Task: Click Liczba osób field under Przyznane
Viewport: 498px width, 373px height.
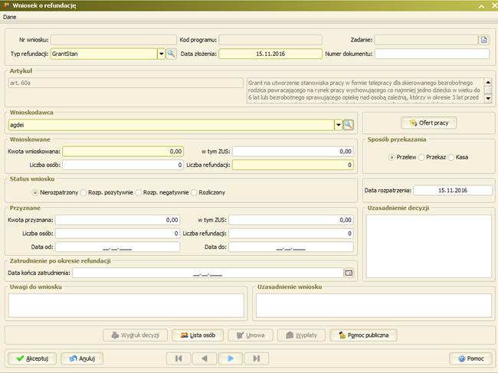Action: [117, 234]
